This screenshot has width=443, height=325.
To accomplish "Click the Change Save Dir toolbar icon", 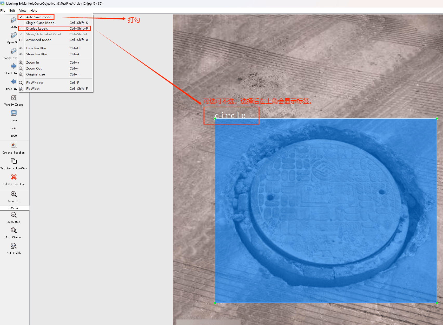I will click(14, 51).
